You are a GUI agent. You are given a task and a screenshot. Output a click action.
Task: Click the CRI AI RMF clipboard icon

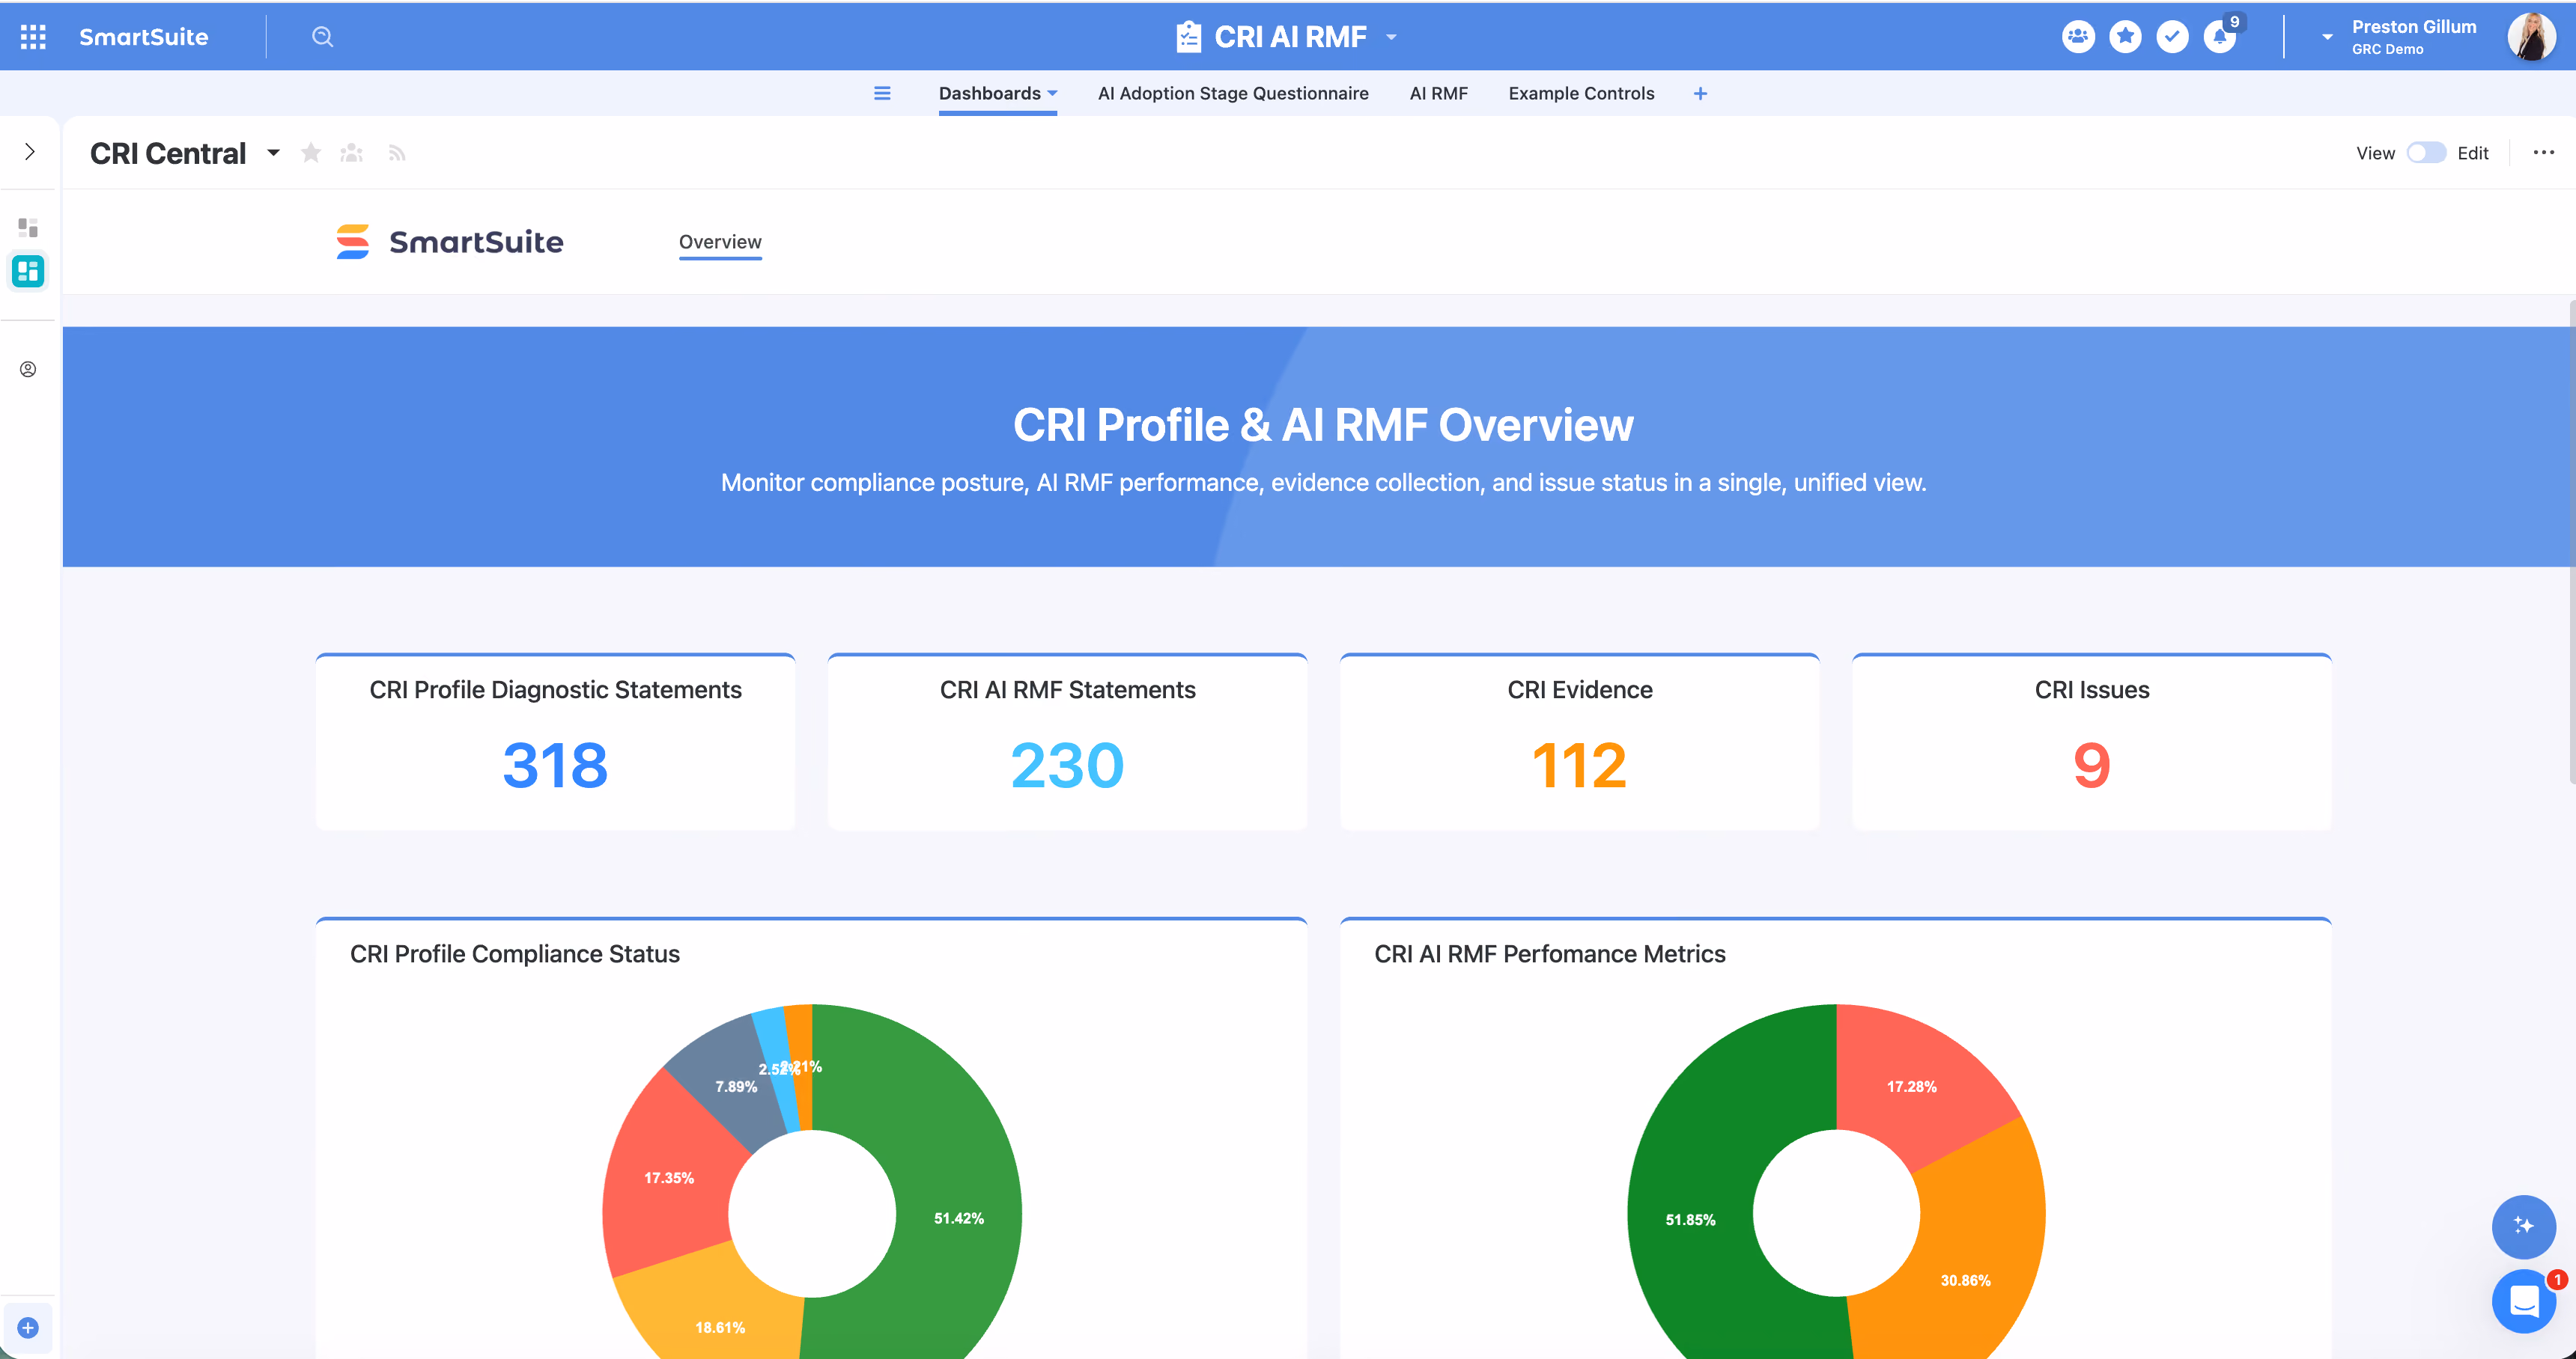[x=1188, y=37]
